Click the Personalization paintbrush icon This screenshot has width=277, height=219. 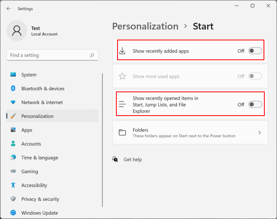pos(13,116)
